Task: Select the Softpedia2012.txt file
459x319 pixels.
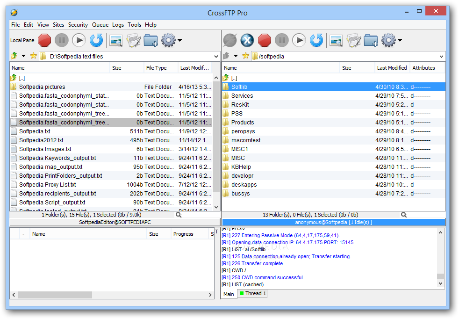Action: [111, 140]
